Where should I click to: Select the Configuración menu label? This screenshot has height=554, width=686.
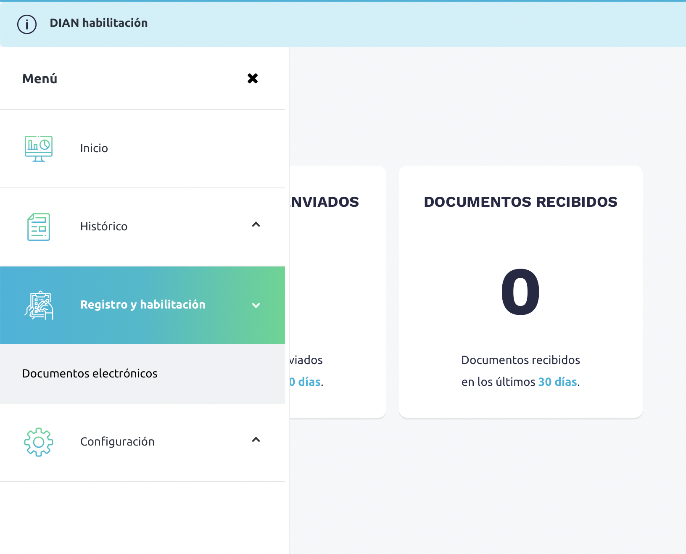point(117,442)
